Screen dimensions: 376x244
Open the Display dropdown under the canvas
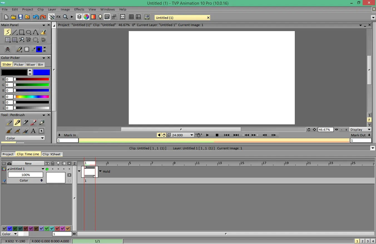tap(360, 130)
